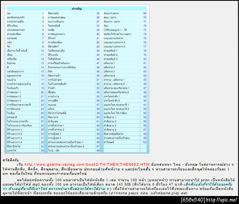Click the การสนทนา 3 lesson title
The height and width of the screenshot is (204, 239).
[x=14, y=101]
